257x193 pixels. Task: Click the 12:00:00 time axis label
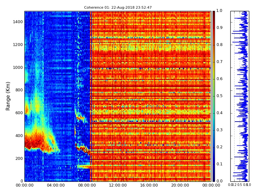click(x=118, y=185)
